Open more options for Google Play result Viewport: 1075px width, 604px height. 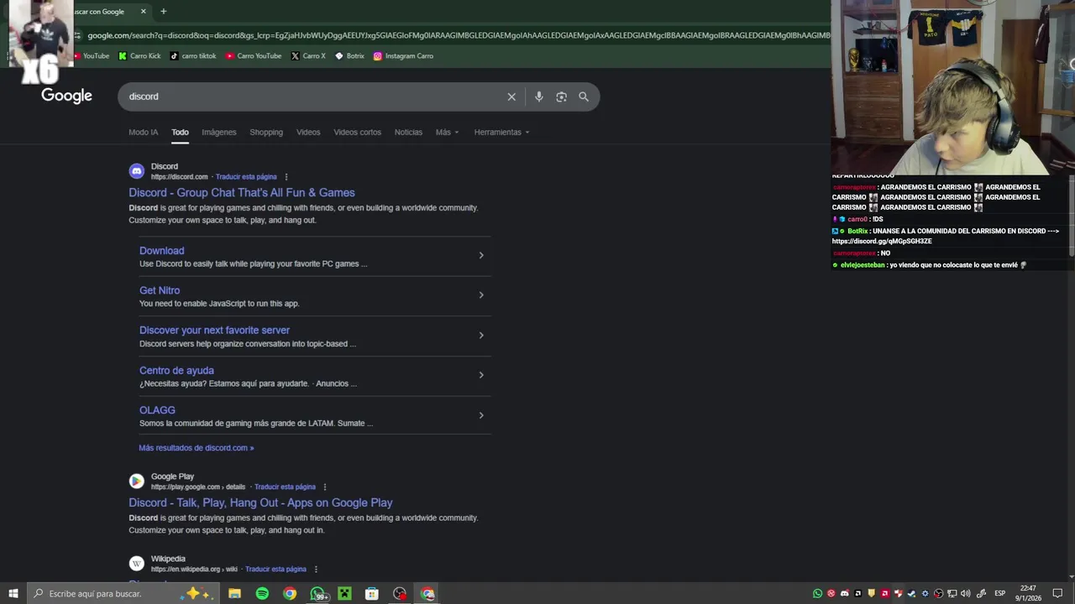[x=325, y=487]
